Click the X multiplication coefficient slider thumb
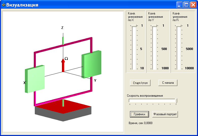The width and height of the screenshot is (198, 136). coord(134,26)
